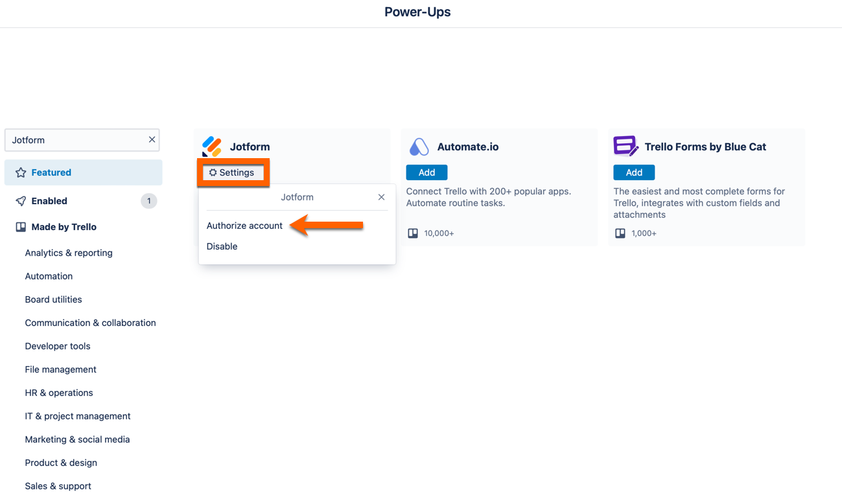Go to Communication & collaboration category
The height and width of the screenshot is (501, 842).
coord(90,323)
